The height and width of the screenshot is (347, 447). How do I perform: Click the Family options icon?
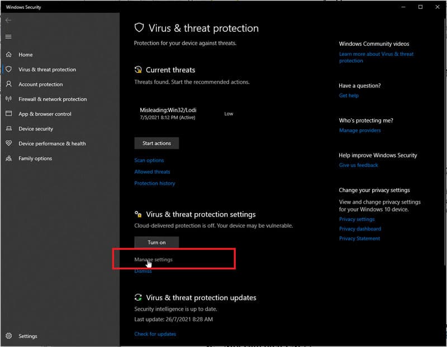(8, 158)
